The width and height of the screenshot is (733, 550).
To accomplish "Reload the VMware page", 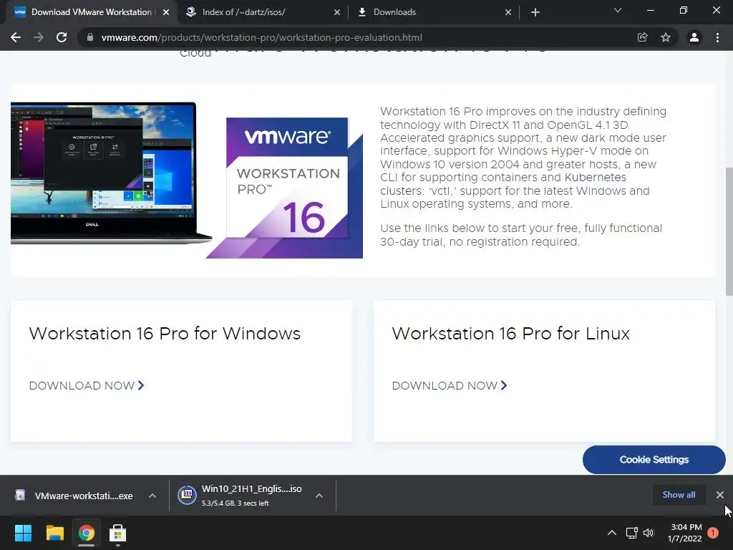I will click(x=62, y=37).
